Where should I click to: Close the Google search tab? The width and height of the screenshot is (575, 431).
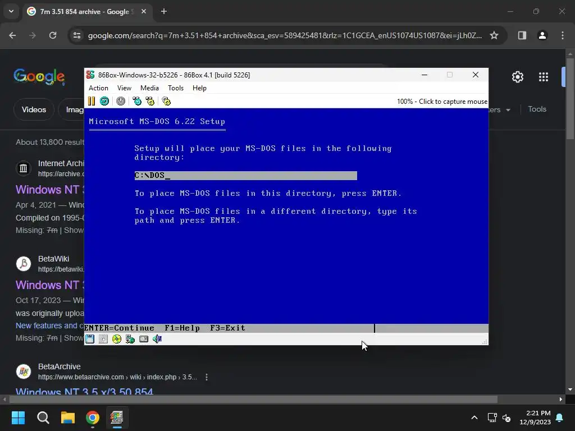[x=144, y=11]
